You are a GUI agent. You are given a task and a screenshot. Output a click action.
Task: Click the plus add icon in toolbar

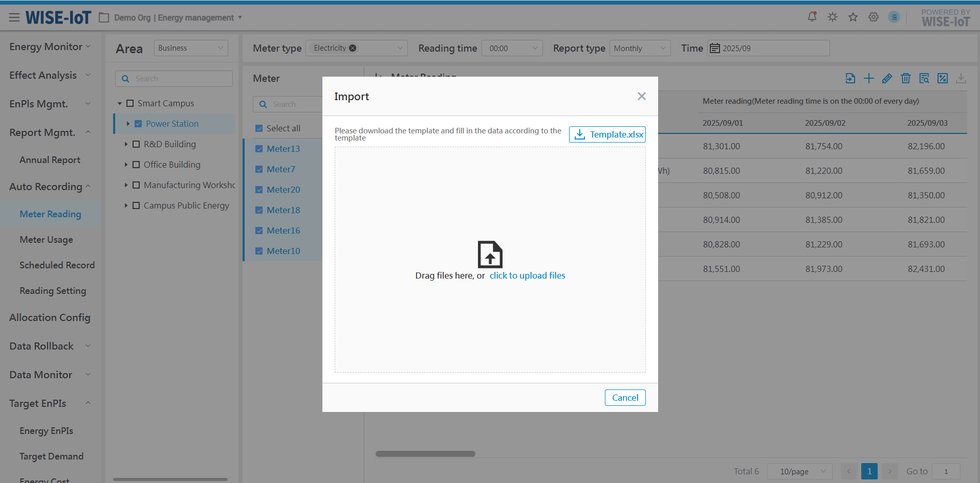[x=868, y=78]
